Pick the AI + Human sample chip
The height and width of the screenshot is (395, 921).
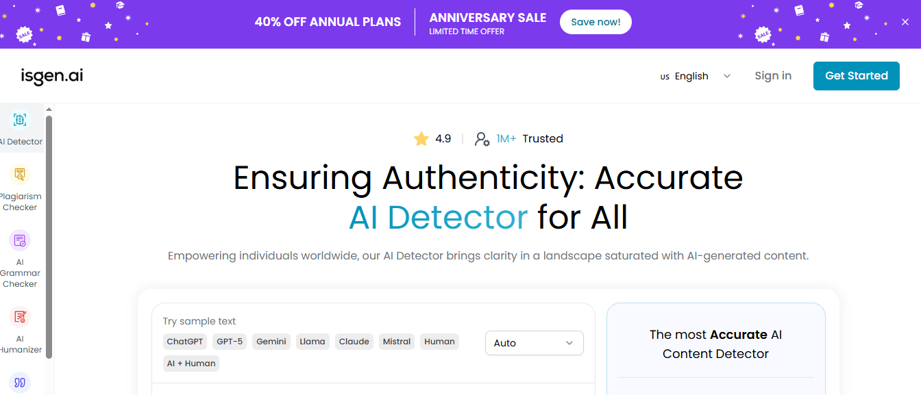pos(191,364)
